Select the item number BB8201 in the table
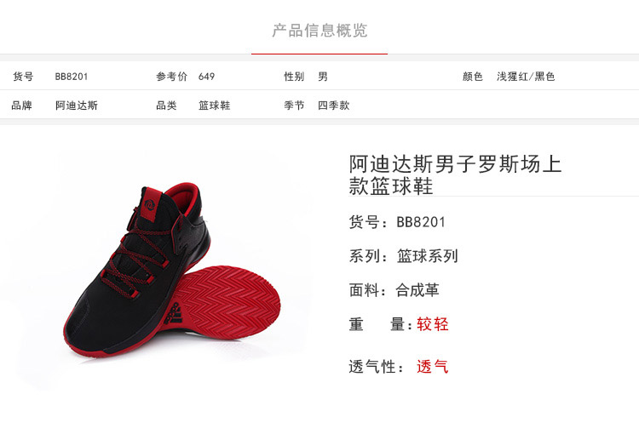Image resolution: width=639 pixels, height=434 pixels. tap(72, 76)
